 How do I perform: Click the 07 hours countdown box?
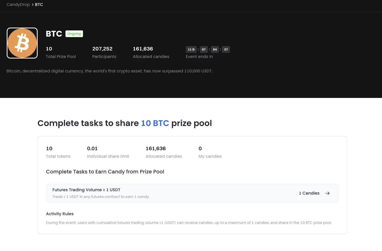click(x=204, y=49)
